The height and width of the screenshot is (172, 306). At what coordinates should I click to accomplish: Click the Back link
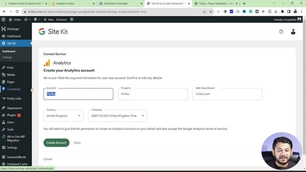[x=77, y=143]
